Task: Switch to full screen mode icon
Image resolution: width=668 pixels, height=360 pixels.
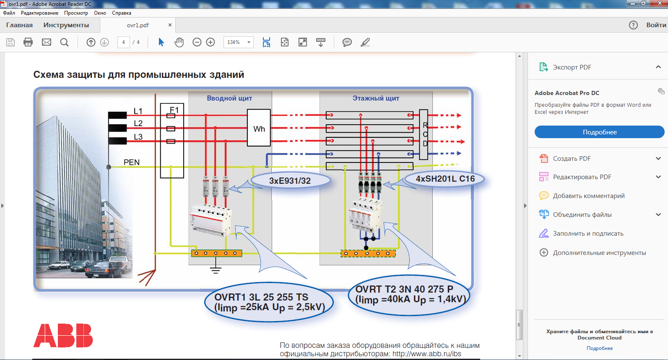Action: (303, 42)
